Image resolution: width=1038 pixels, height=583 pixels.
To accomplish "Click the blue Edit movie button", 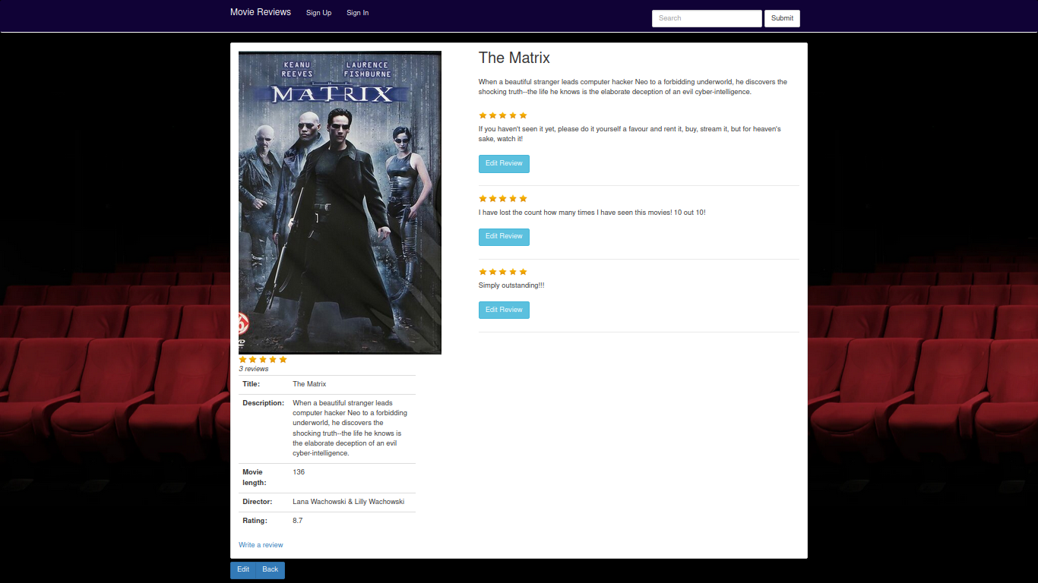I will coord(243,570).
